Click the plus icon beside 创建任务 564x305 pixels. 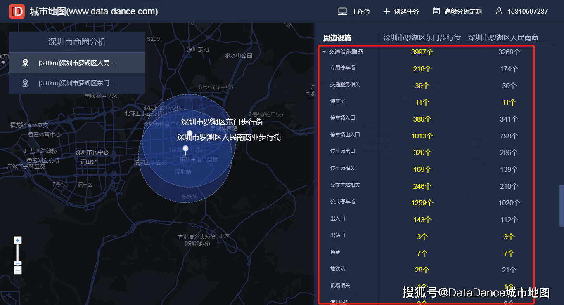tap(386, 12)
